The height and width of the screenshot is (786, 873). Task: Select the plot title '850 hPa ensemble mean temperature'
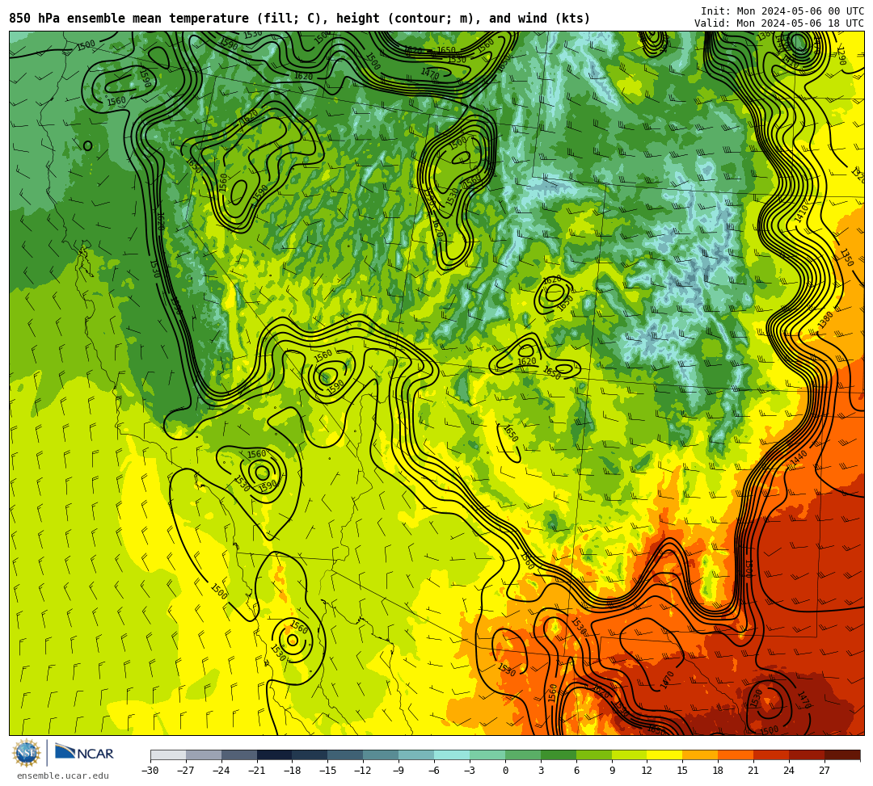pos(129,19)
